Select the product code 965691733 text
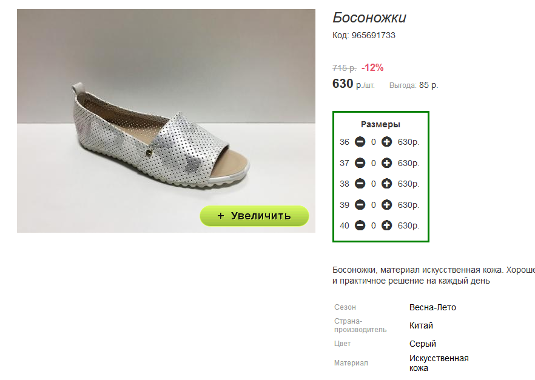Viewport: 535px width, 380px height. click(x=373, y=36)
